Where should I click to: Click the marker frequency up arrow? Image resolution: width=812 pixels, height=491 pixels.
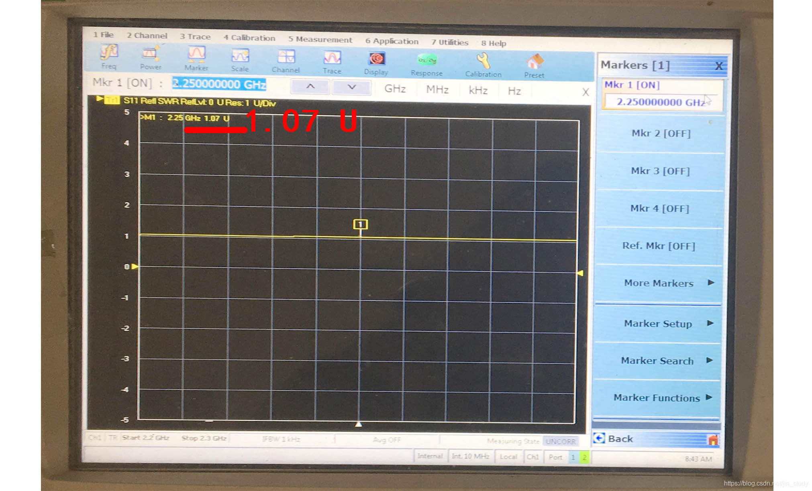tap(310, 87)
